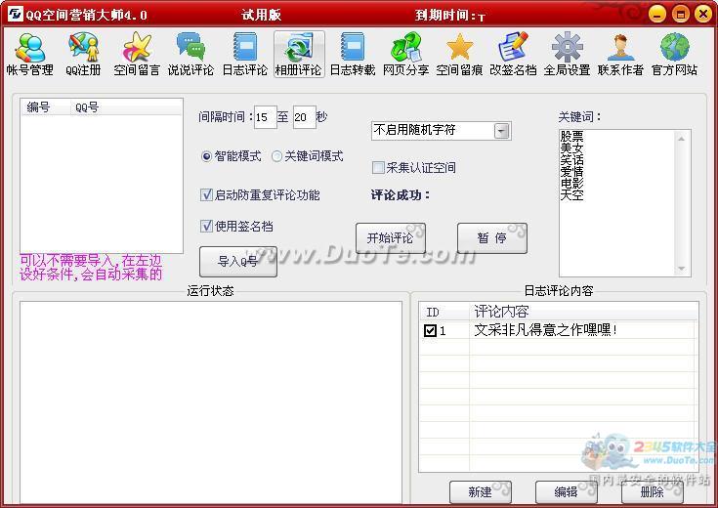
Task: Click the 编号 column header
Action: (x=45, y=107)
